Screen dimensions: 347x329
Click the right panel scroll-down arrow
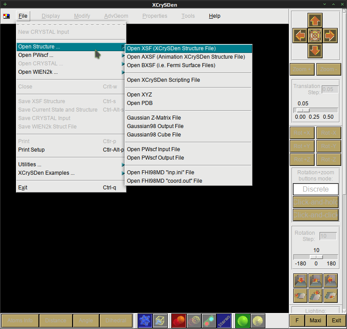(344, 311)
